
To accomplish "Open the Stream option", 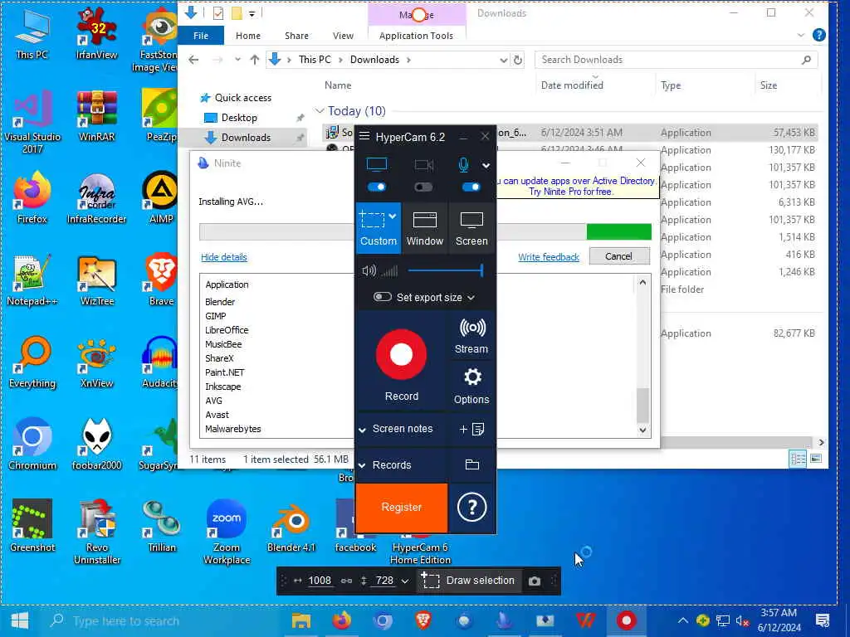I will pyautogui.click(x=471, y=336).
